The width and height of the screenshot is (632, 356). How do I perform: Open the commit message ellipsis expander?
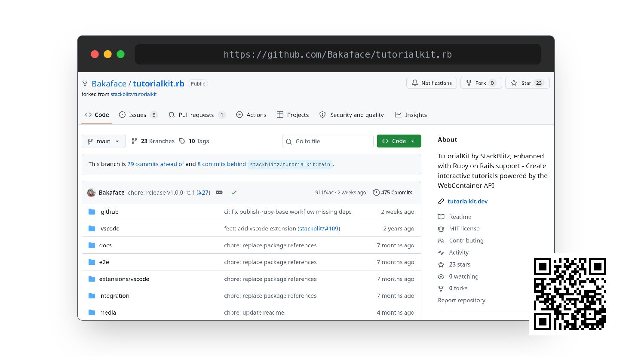(x=219, y=193)
